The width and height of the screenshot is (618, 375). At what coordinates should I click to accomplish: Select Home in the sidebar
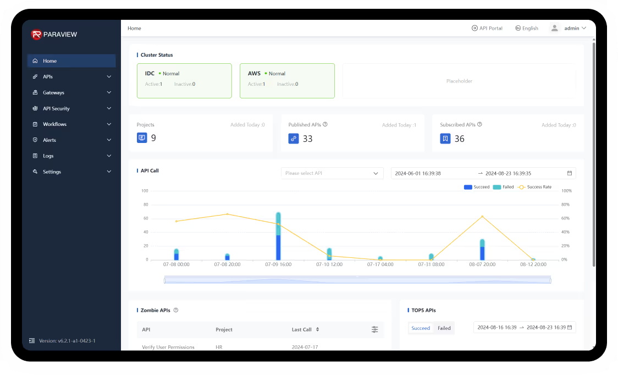coord(71,61)
